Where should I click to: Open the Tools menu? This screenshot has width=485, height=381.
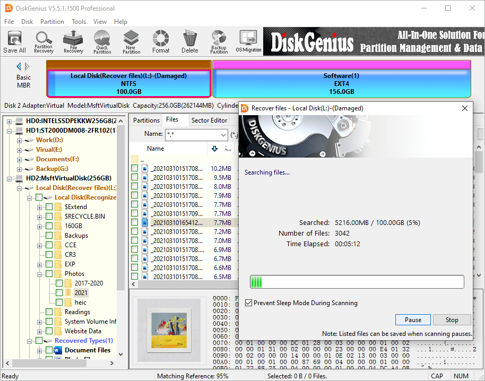79,22
